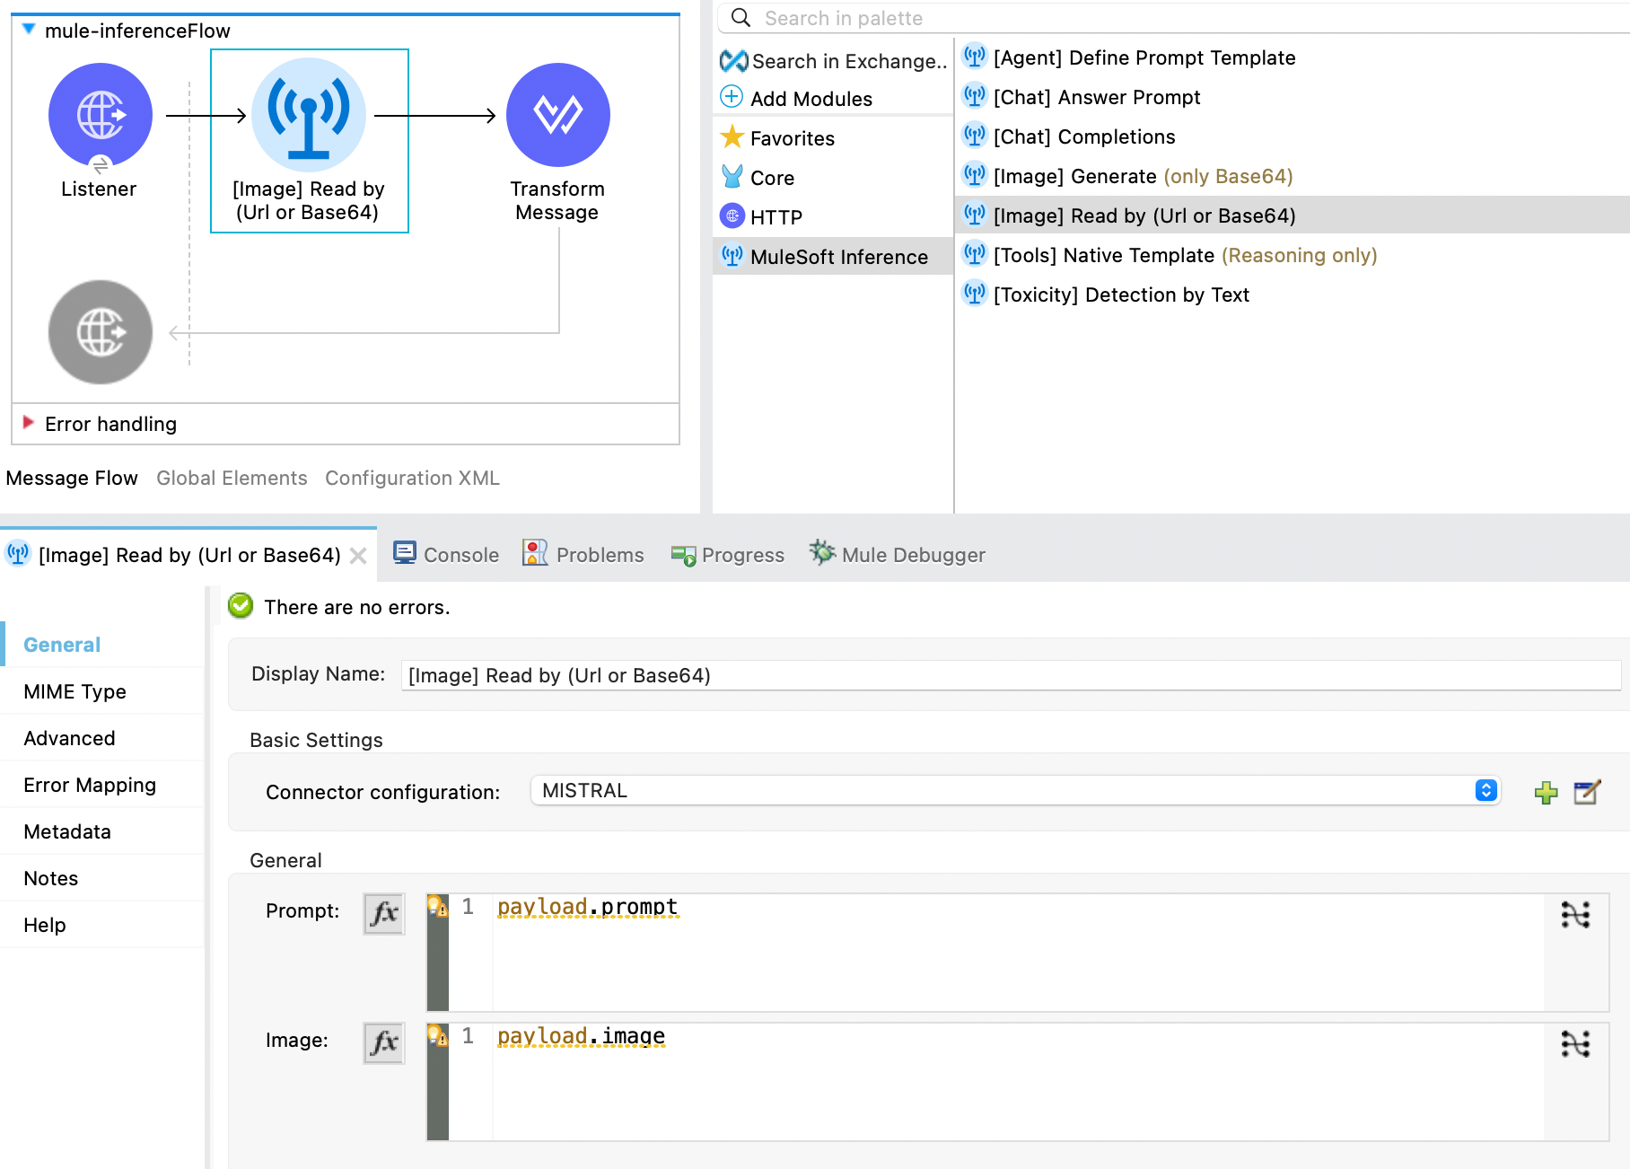
Task: Open the Progress tab
Action: pyautogui.click(x=728, y=555)
